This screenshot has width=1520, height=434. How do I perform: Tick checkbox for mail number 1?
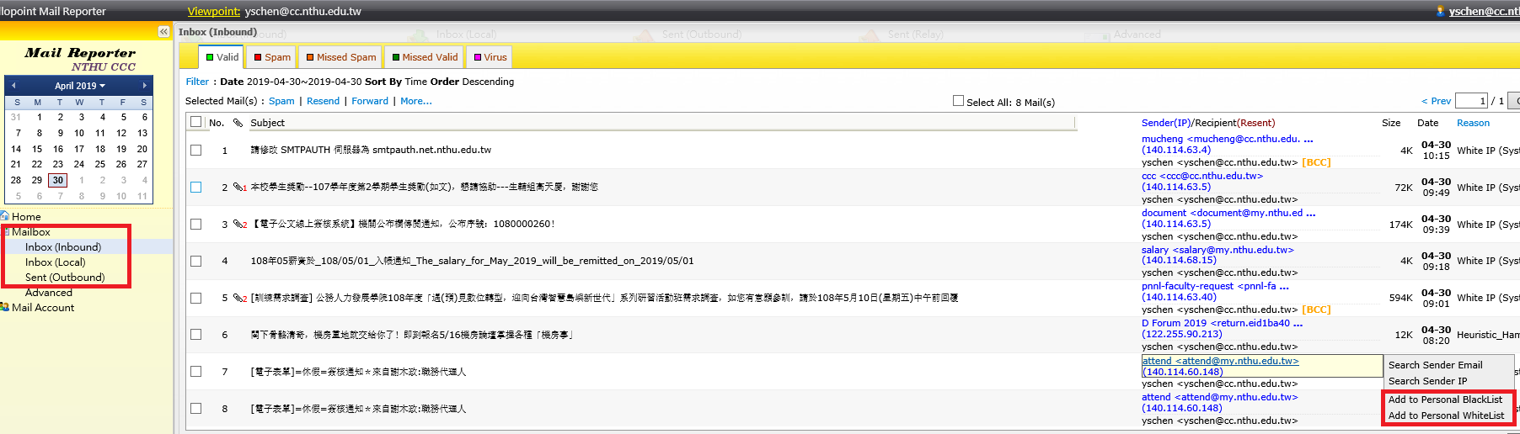[x=196, y=151]
